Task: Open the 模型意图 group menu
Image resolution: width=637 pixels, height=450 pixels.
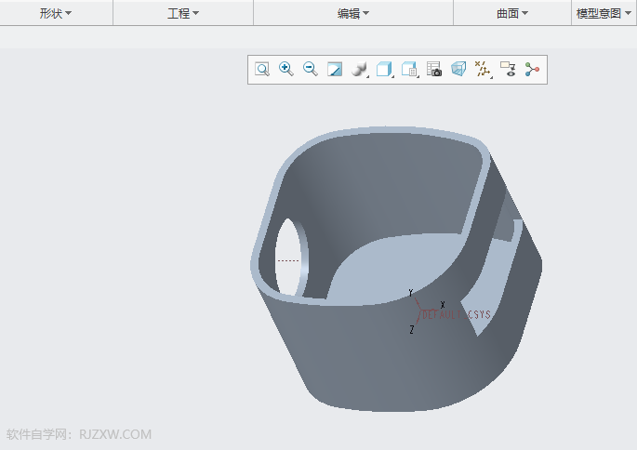Action: click(x=604, y=13)
